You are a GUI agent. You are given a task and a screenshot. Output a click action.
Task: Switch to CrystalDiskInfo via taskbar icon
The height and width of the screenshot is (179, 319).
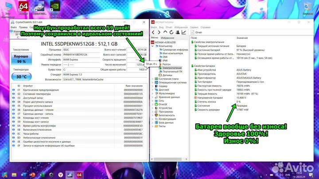pyautogui.click(x=70, y=175)
